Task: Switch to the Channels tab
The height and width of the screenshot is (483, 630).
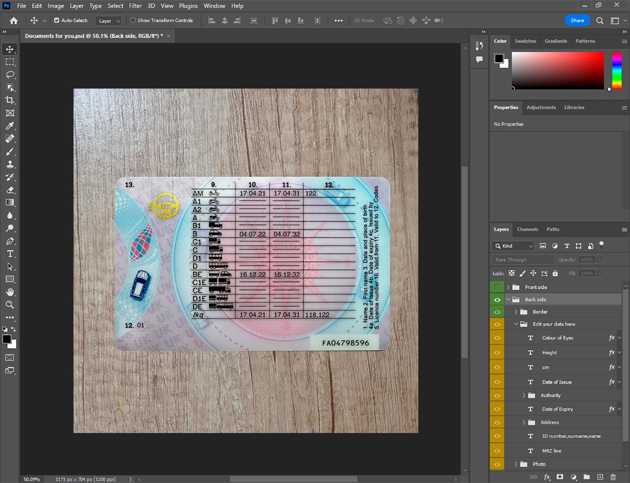Action: (x=527, y=230)
